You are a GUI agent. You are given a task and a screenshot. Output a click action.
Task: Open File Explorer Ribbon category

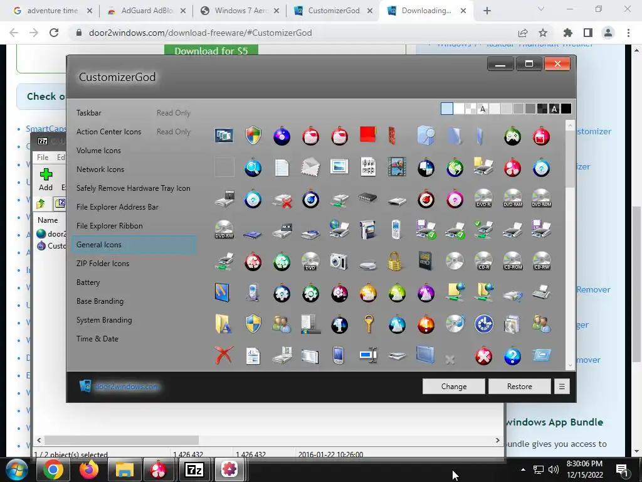(109, 226)
